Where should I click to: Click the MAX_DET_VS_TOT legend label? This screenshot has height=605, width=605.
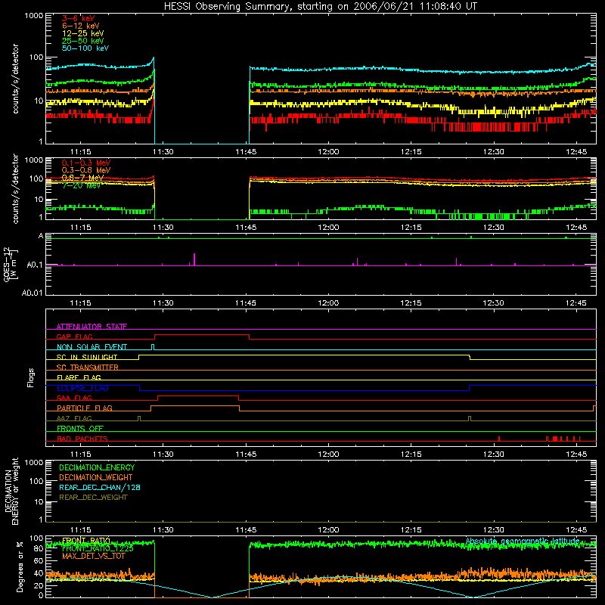(x=93, y=556)
